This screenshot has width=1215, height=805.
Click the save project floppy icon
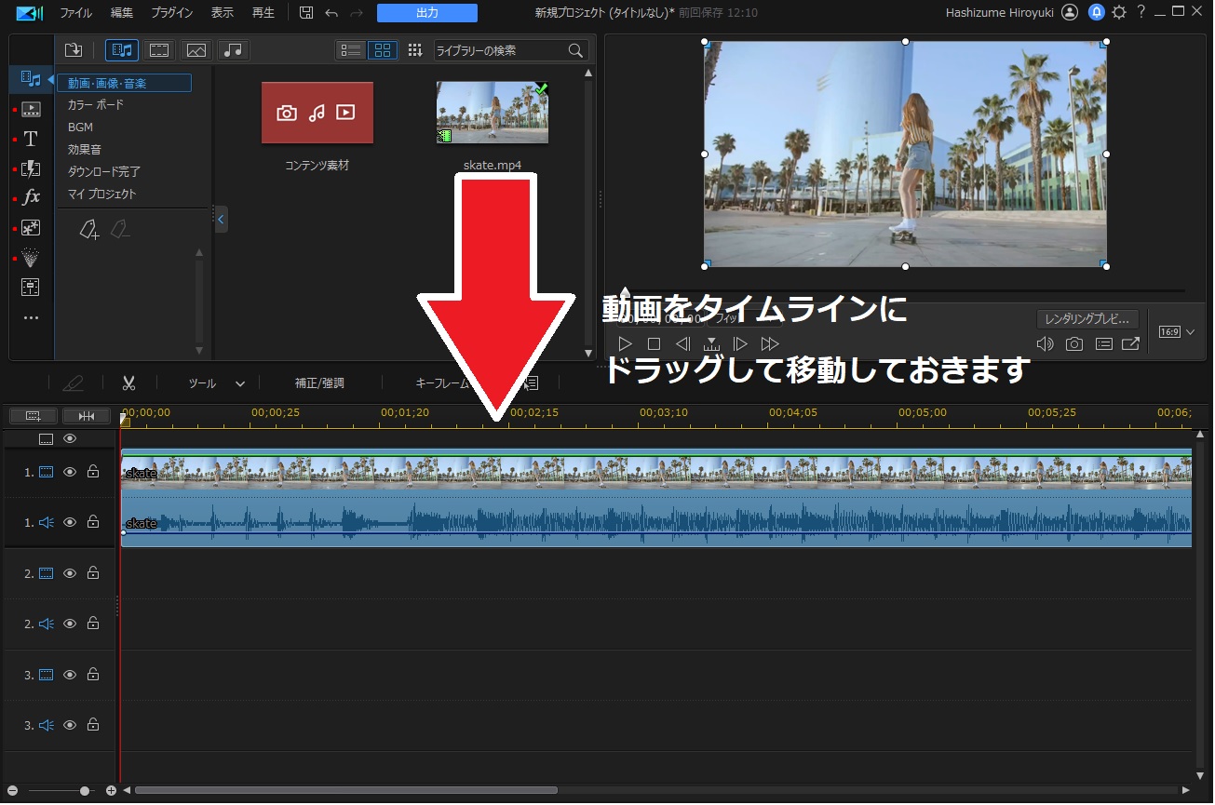306,13
